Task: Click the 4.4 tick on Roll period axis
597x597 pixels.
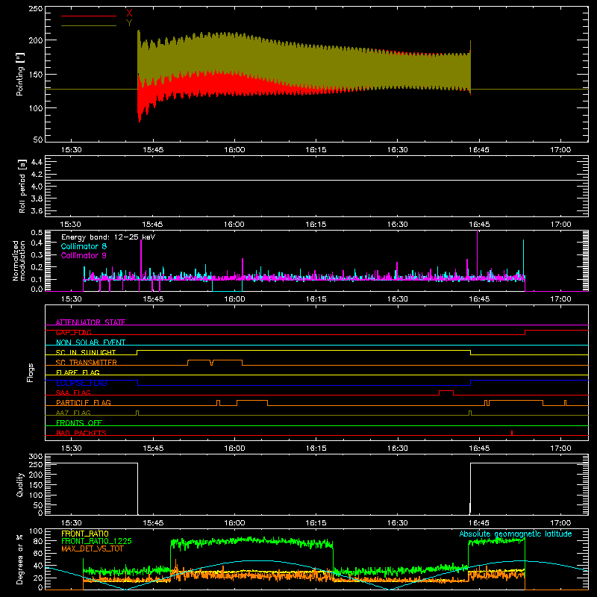Action: [x=37, y=162]
